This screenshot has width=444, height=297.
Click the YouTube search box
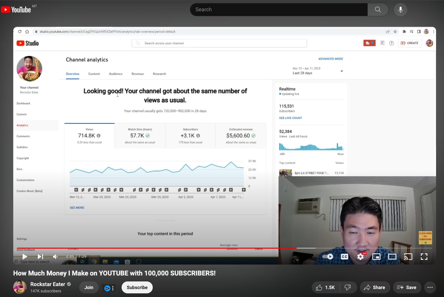pos(279,10)
